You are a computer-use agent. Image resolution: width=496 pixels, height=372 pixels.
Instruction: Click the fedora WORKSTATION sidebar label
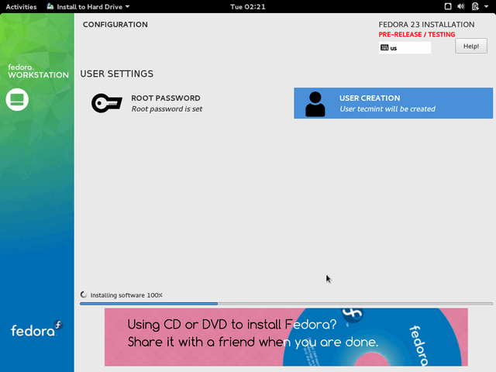[38, 71]
